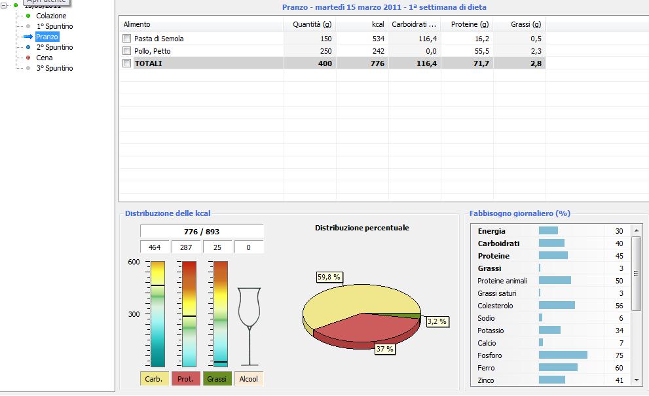Click the 776 total kcal cell
This screenshot has width=649, height=396.
tap(362, 63)
